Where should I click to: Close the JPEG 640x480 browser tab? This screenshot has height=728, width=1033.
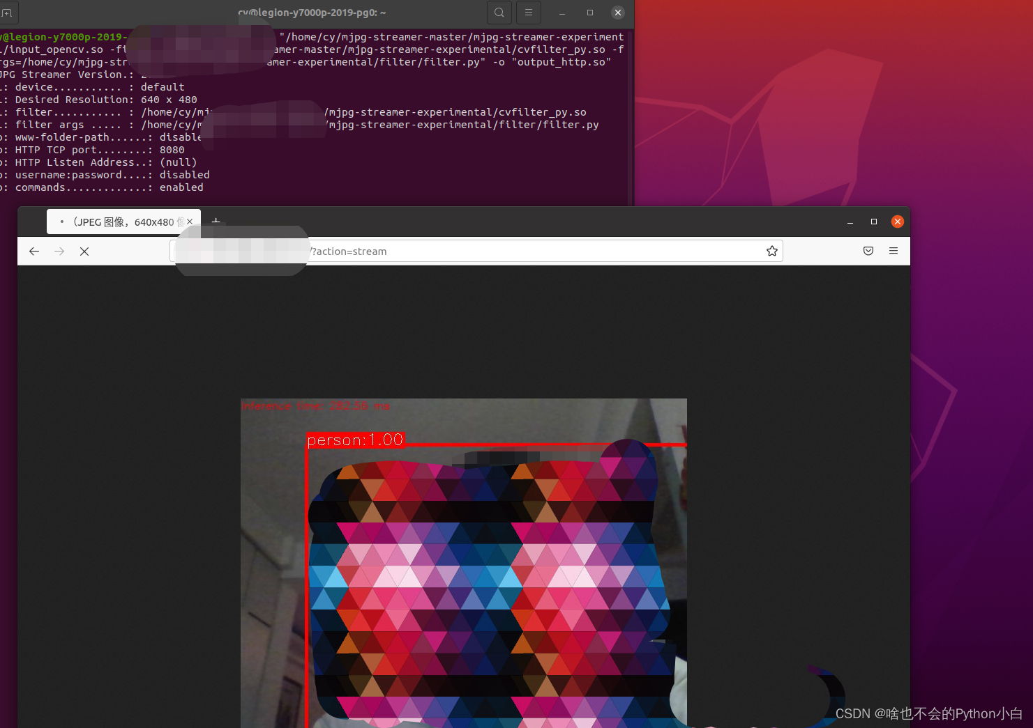190,222
